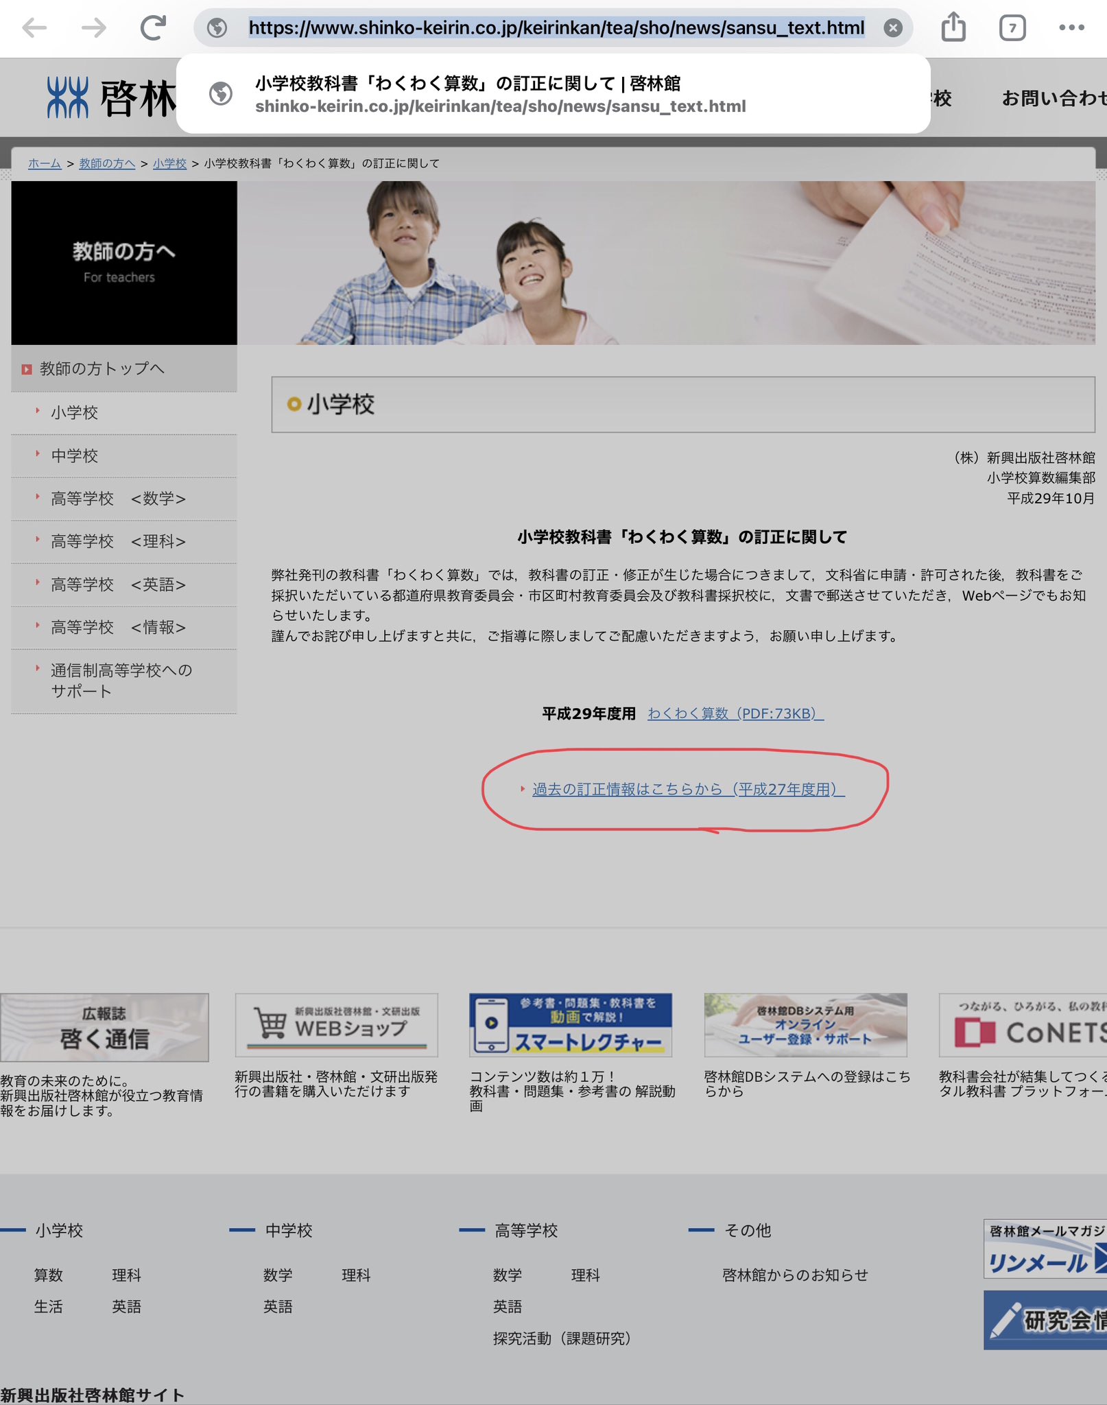Choose the suggested page in URL dropdown
Viewport: 1107px width, 1405px height.
tap(553, 94)
